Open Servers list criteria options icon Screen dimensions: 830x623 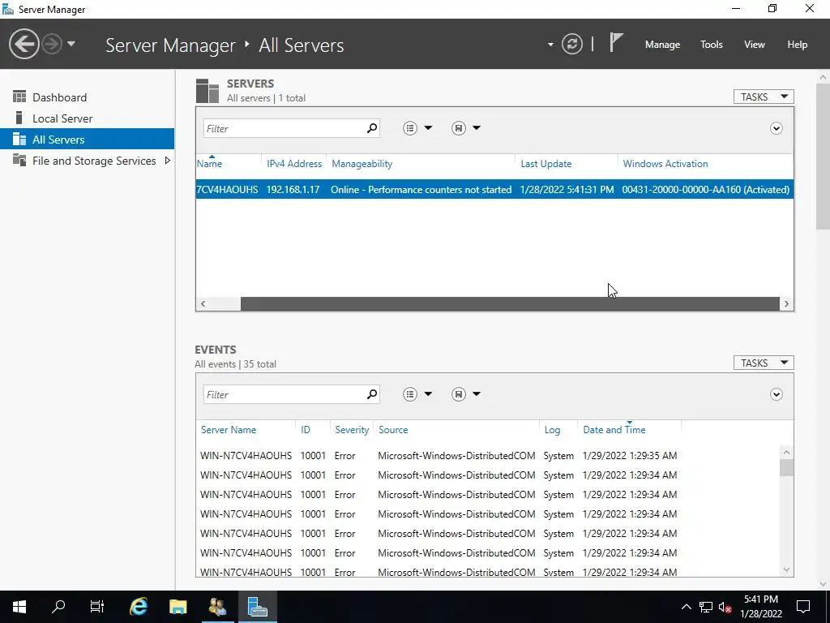click(x=409, y=128)
